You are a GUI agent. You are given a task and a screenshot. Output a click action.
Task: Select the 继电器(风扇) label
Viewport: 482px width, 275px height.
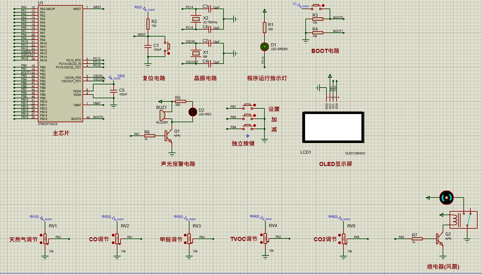pos(443,267)
